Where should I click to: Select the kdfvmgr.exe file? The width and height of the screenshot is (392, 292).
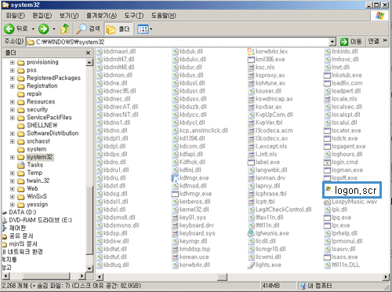click(x=195, y=194)
